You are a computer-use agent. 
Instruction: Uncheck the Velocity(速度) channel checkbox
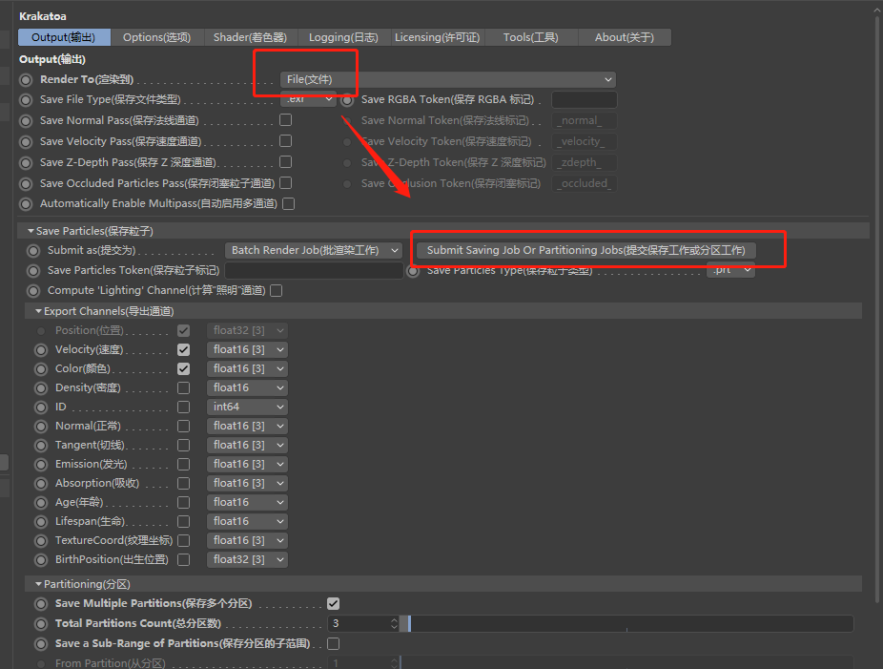click(x=184, y=350)
